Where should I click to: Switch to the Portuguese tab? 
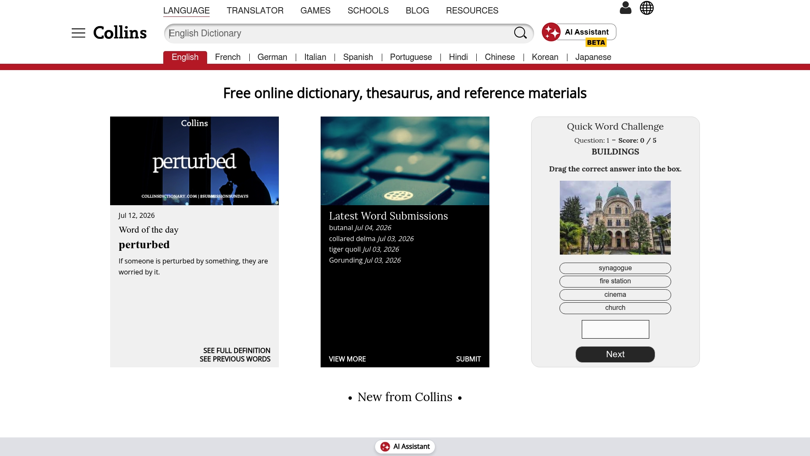411,57
